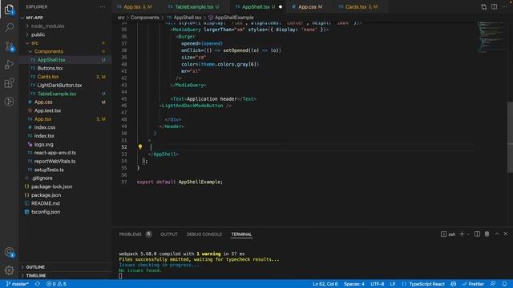Click the editor vertical scrollbar
Screen dimensions: 513x288
[x=510, y=137]
